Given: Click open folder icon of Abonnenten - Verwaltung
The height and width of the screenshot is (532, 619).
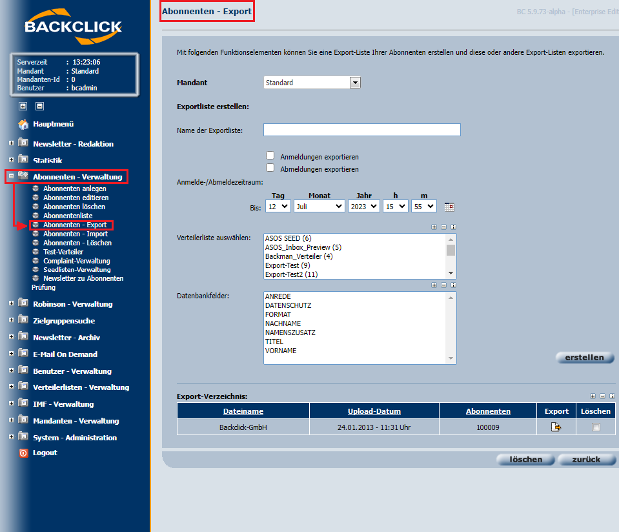Looking at the screenshot, I should (x=23, y=176).
